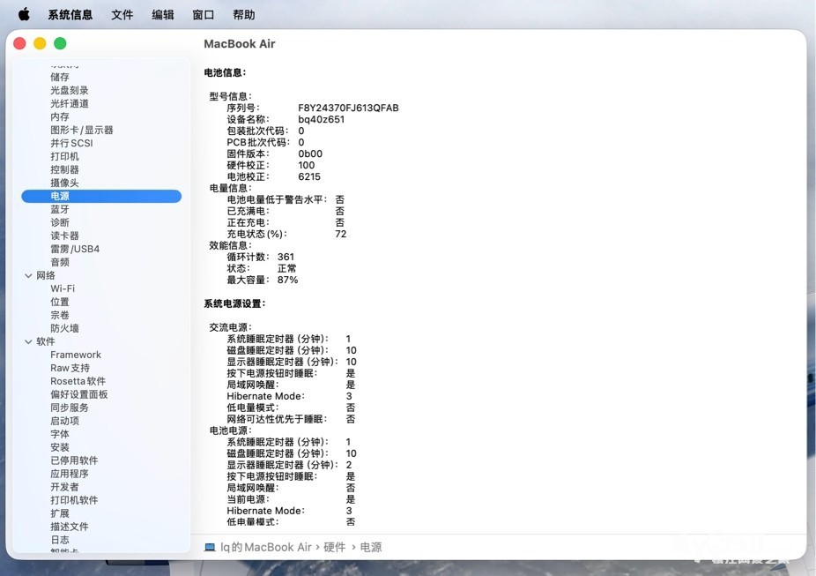Image resolution: width=816 pixels, height=576 pixels.
Task: Open the 帮助 menu
Action: 244,15
